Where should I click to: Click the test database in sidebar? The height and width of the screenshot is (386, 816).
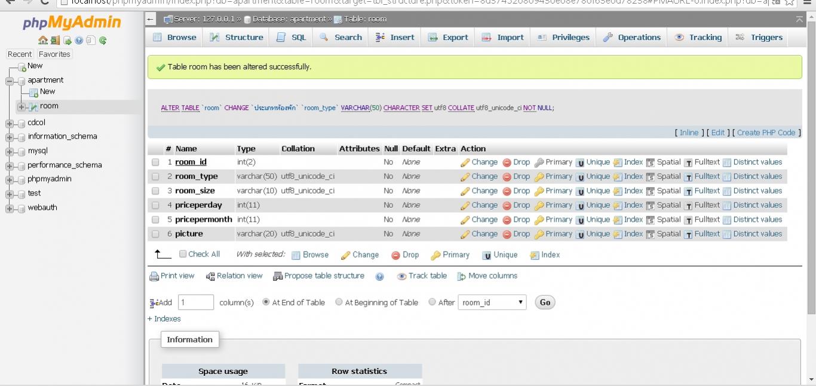(34, 193)
